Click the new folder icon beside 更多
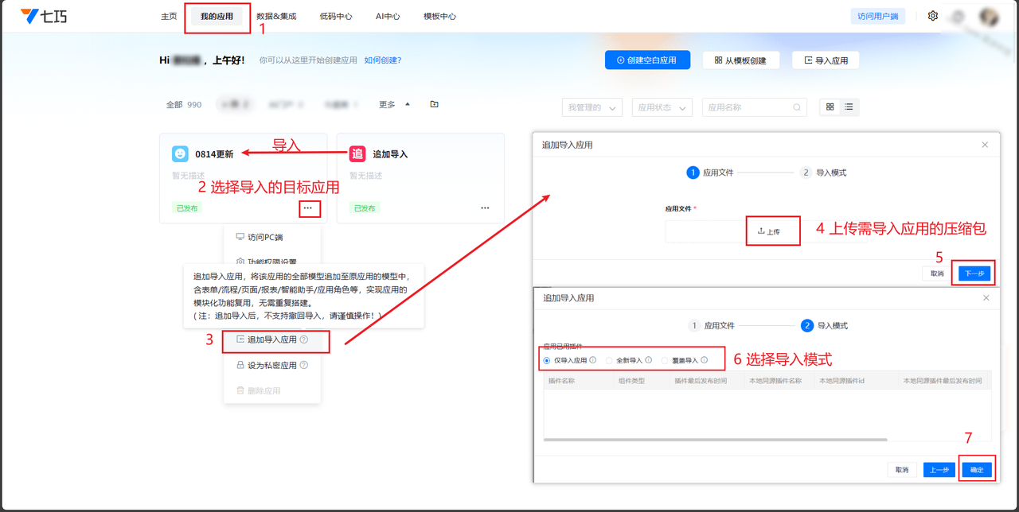This screenshot has height=512, width=1019. click(x=434, y=104)
